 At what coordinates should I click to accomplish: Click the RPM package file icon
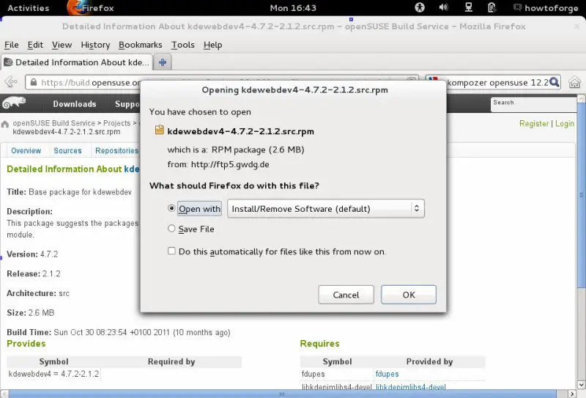click(x=160, y=130)
